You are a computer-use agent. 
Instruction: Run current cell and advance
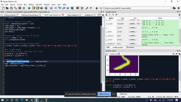tap(38, 8)
